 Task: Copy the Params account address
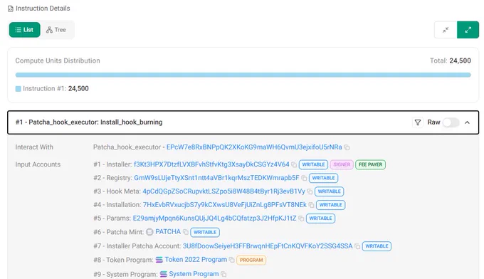[301, 219]
